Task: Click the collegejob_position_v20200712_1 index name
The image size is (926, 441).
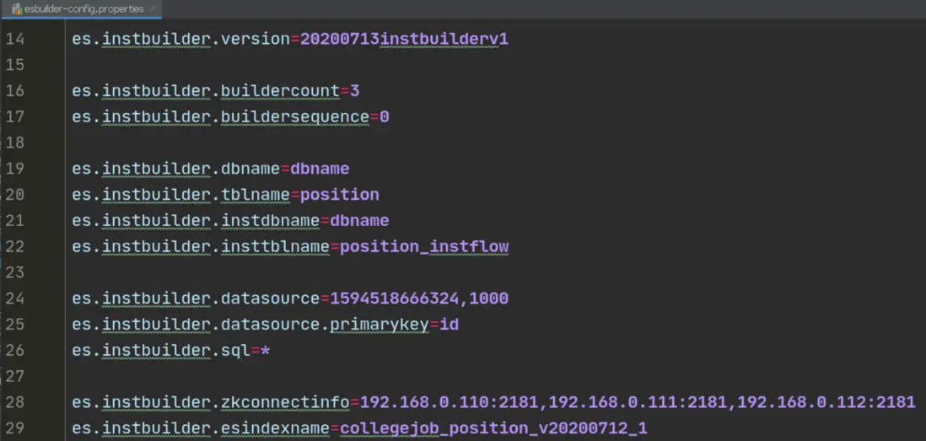Action: (x=493, y=428)
